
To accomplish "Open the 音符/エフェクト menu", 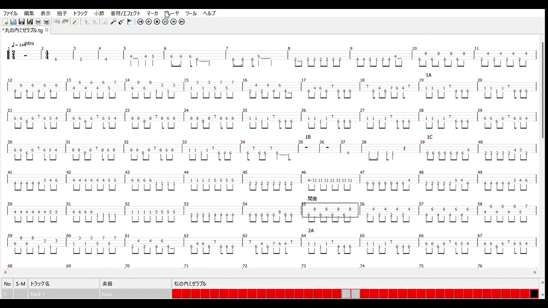I will [125, 13].
